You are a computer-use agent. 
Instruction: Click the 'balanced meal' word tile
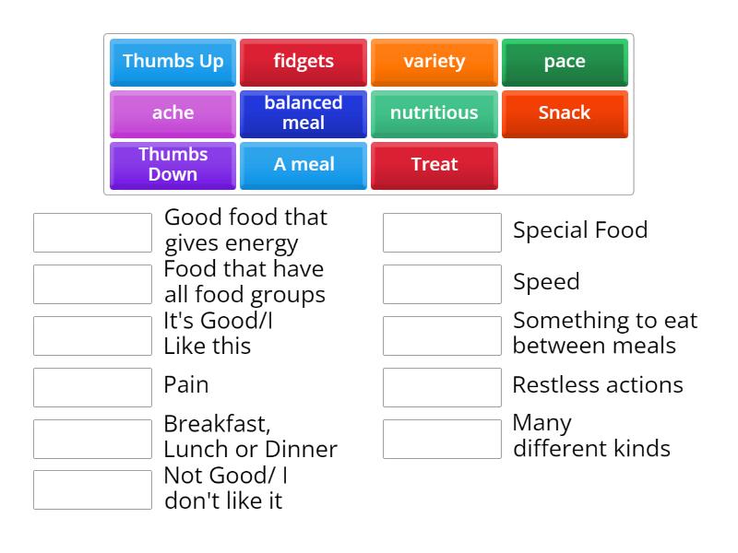(x=303, y=113)
